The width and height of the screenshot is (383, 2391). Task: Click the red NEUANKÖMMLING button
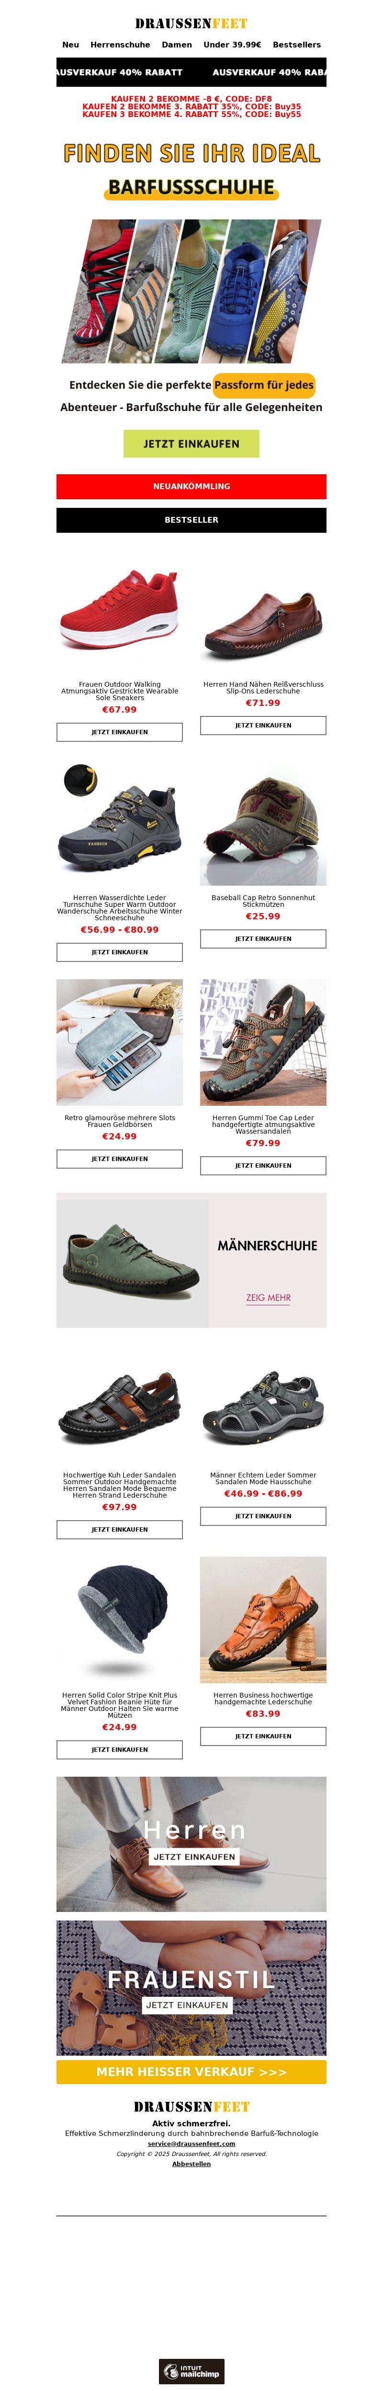pyautogui.click(x=191, y=486)
